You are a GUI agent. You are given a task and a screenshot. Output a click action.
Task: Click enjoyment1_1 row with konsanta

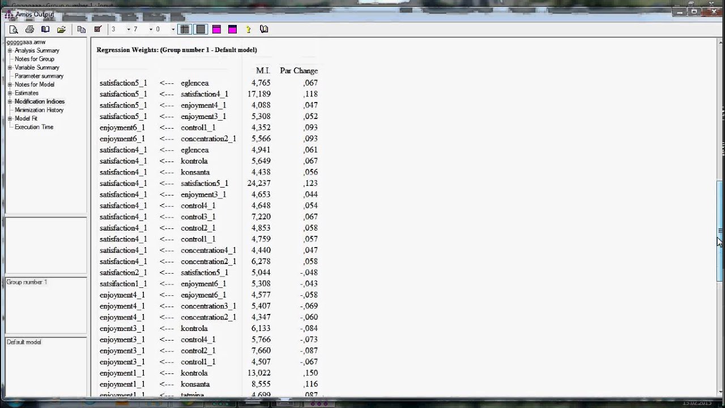[x=208, y=384]
